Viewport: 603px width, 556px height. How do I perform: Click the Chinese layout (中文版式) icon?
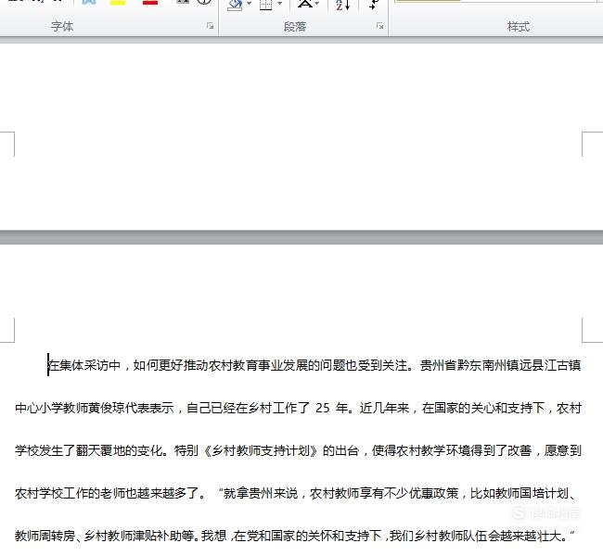point(305,3)
